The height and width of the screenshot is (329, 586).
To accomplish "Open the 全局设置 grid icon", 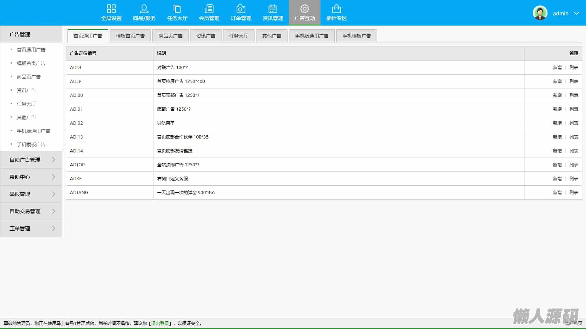I will point(111,9).
